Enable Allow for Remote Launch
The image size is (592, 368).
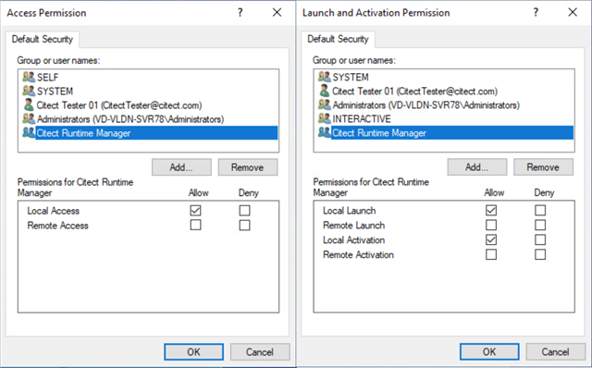coord(491,225)
